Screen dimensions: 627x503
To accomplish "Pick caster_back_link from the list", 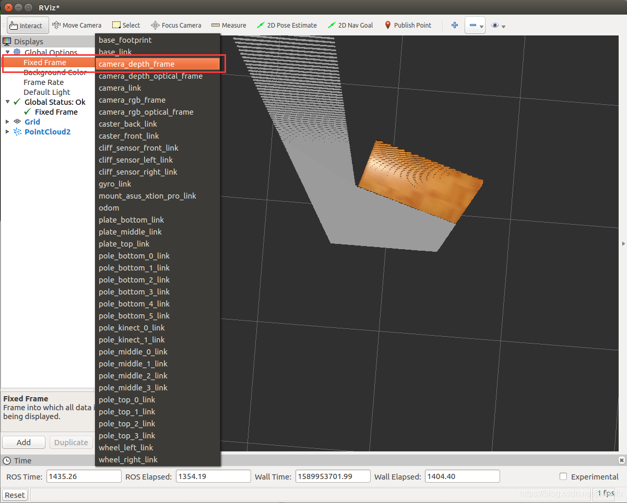I will [158, 124].
